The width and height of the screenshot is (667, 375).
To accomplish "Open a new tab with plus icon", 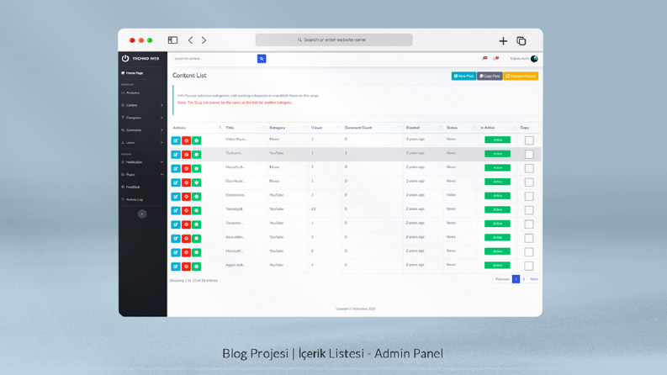I will (503, 41).
